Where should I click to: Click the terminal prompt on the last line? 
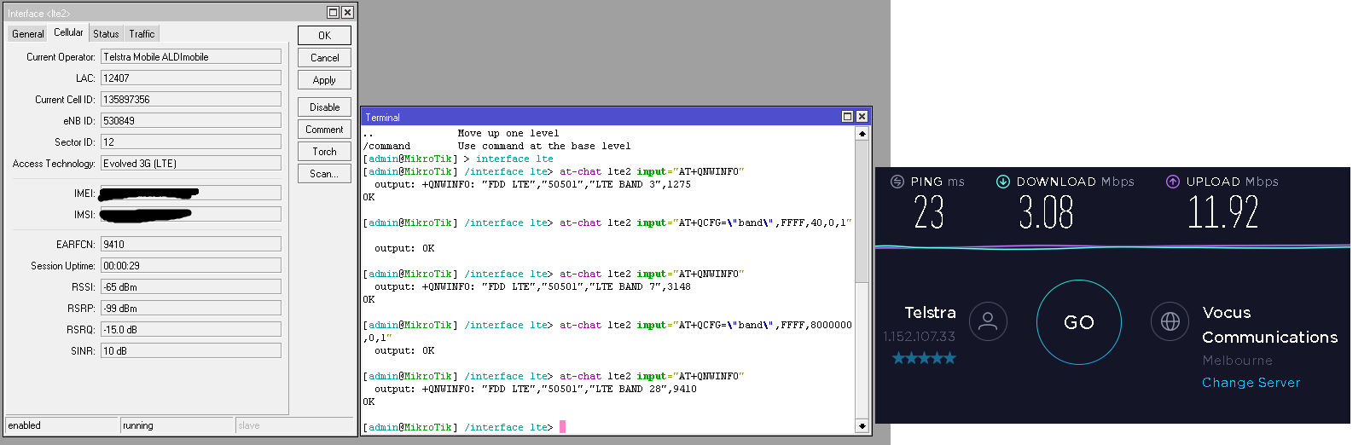click(x=458, y=427)
